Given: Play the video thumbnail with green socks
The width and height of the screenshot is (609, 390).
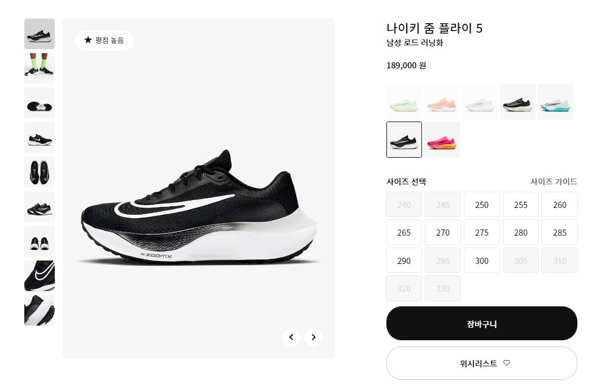Looking at the screenshot, I should pyautogui.click(x=40, y=68).
